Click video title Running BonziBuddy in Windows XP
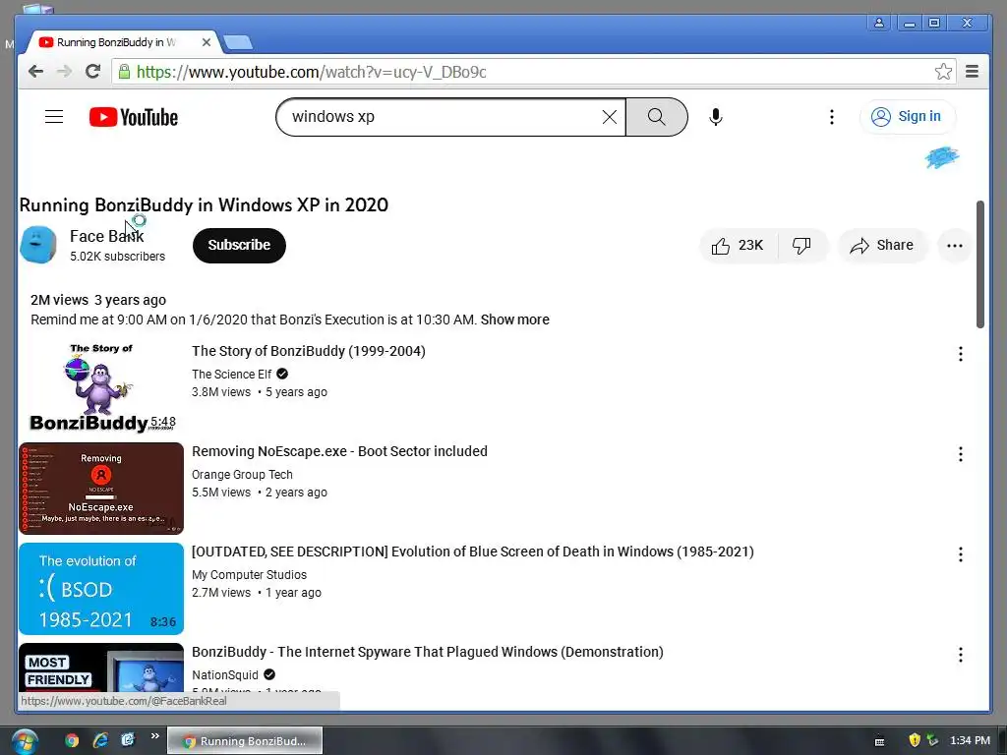Viewport: 1007px width, 755px height. click(204, 205)
